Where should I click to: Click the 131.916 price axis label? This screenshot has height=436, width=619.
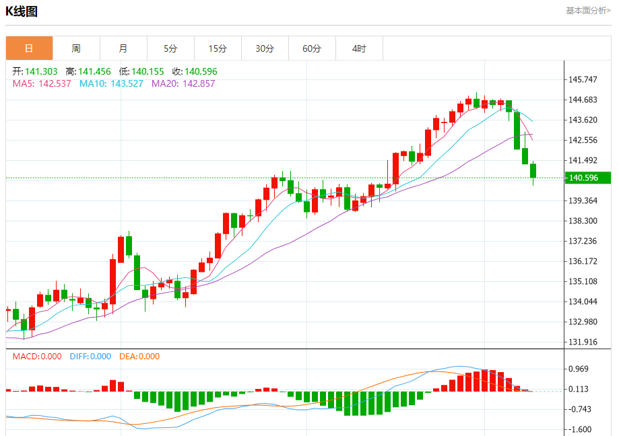583,342
